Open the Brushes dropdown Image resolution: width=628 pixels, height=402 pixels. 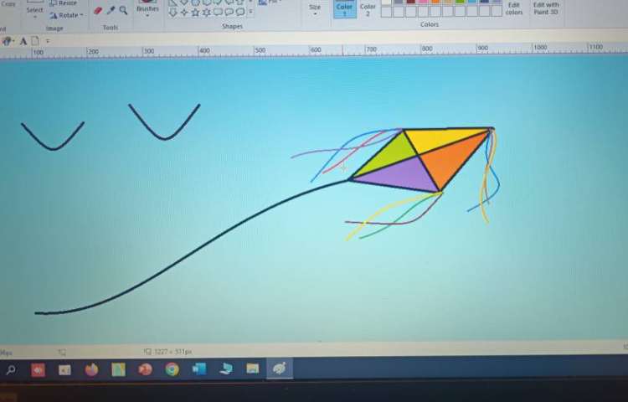[147, 14]
